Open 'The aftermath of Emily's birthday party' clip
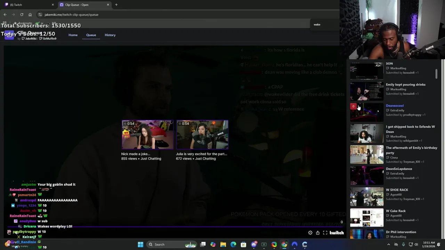Screen dimensions: 445x250 (x=411, y=150)
